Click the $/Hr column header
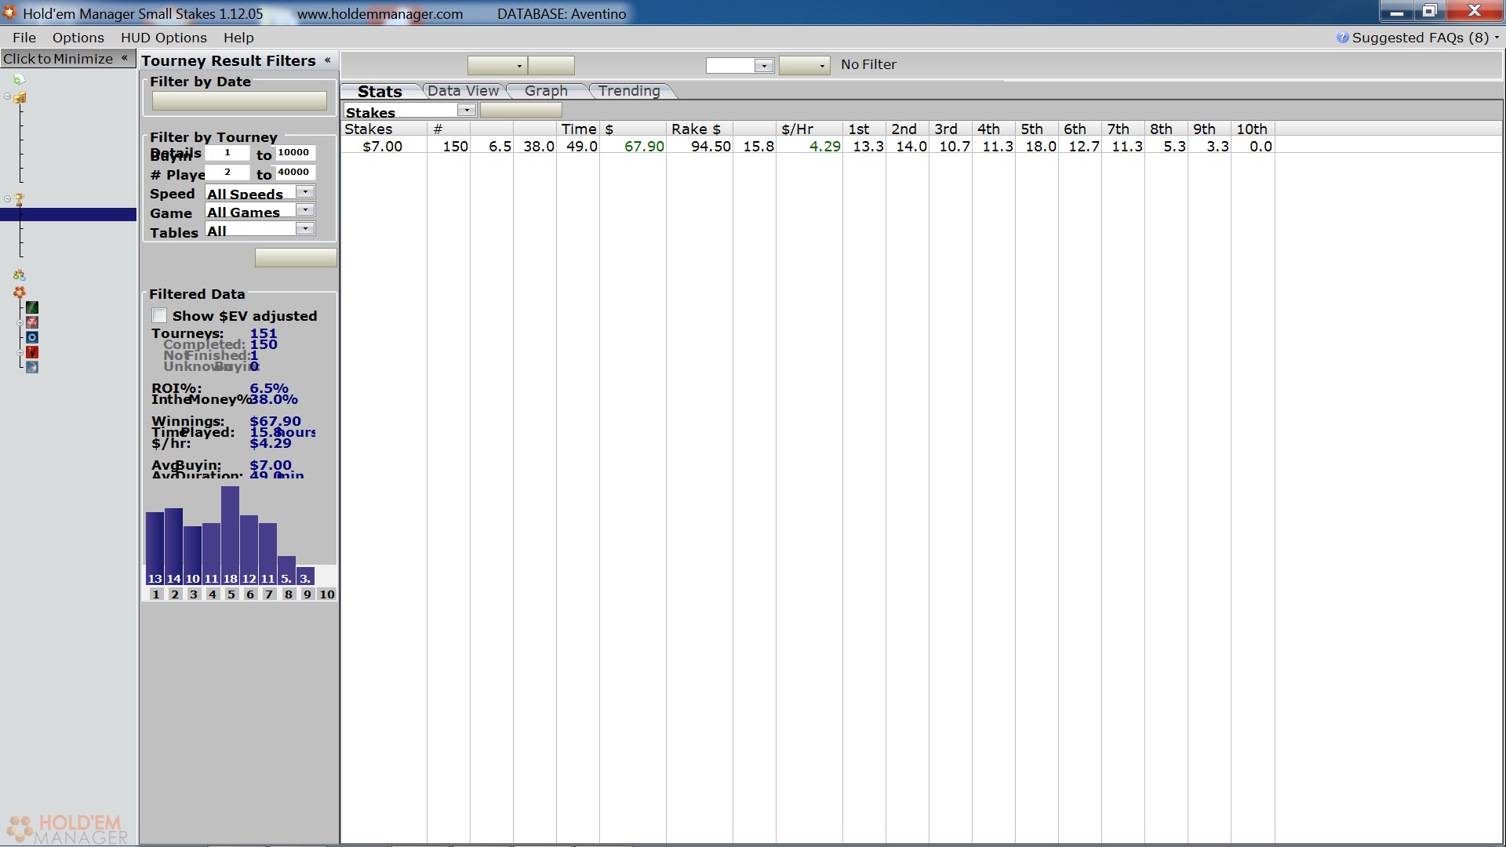1506x847 pixels. 809,129
